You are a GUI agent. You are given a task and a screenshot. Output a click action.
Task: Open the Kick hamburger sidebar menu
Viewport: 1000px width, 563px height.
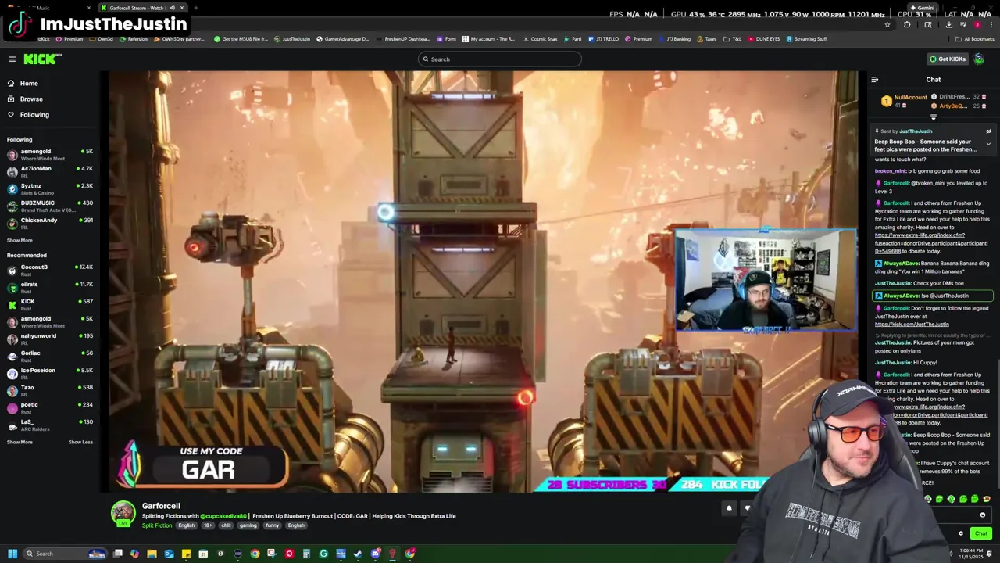tap(12, 59)
